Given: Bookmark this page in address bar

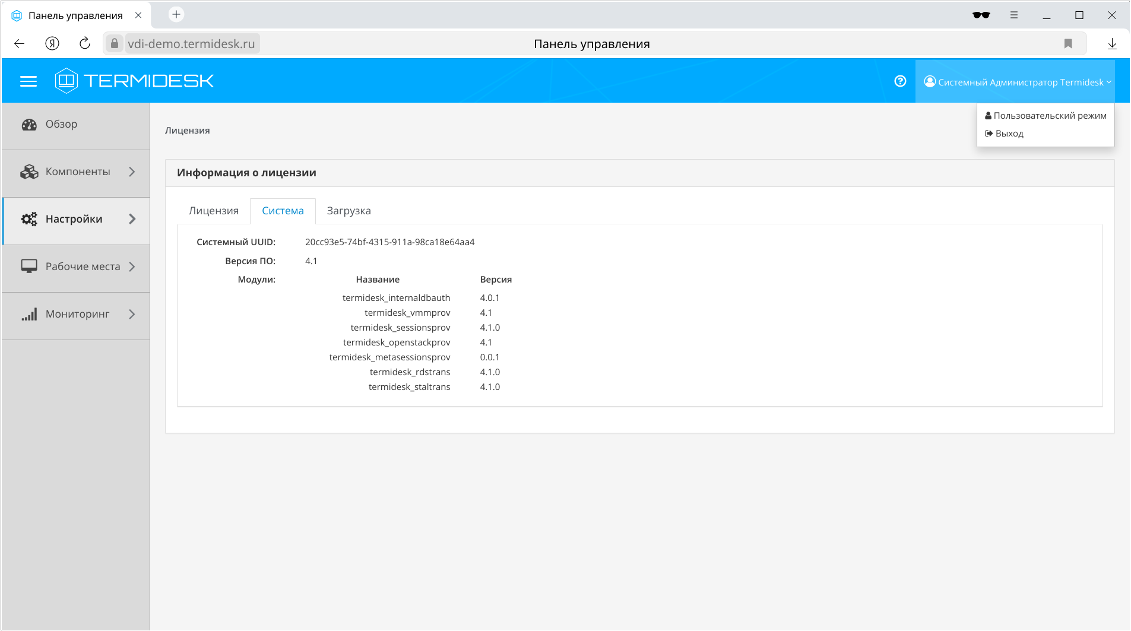Looking at the screenshot, I should pos(1068,43).
